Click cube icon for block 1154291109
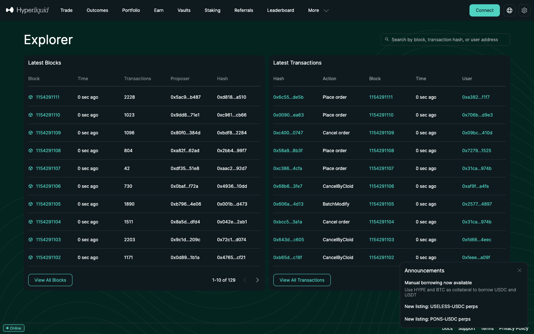This screenshot has width=534, height=334. 30,133
